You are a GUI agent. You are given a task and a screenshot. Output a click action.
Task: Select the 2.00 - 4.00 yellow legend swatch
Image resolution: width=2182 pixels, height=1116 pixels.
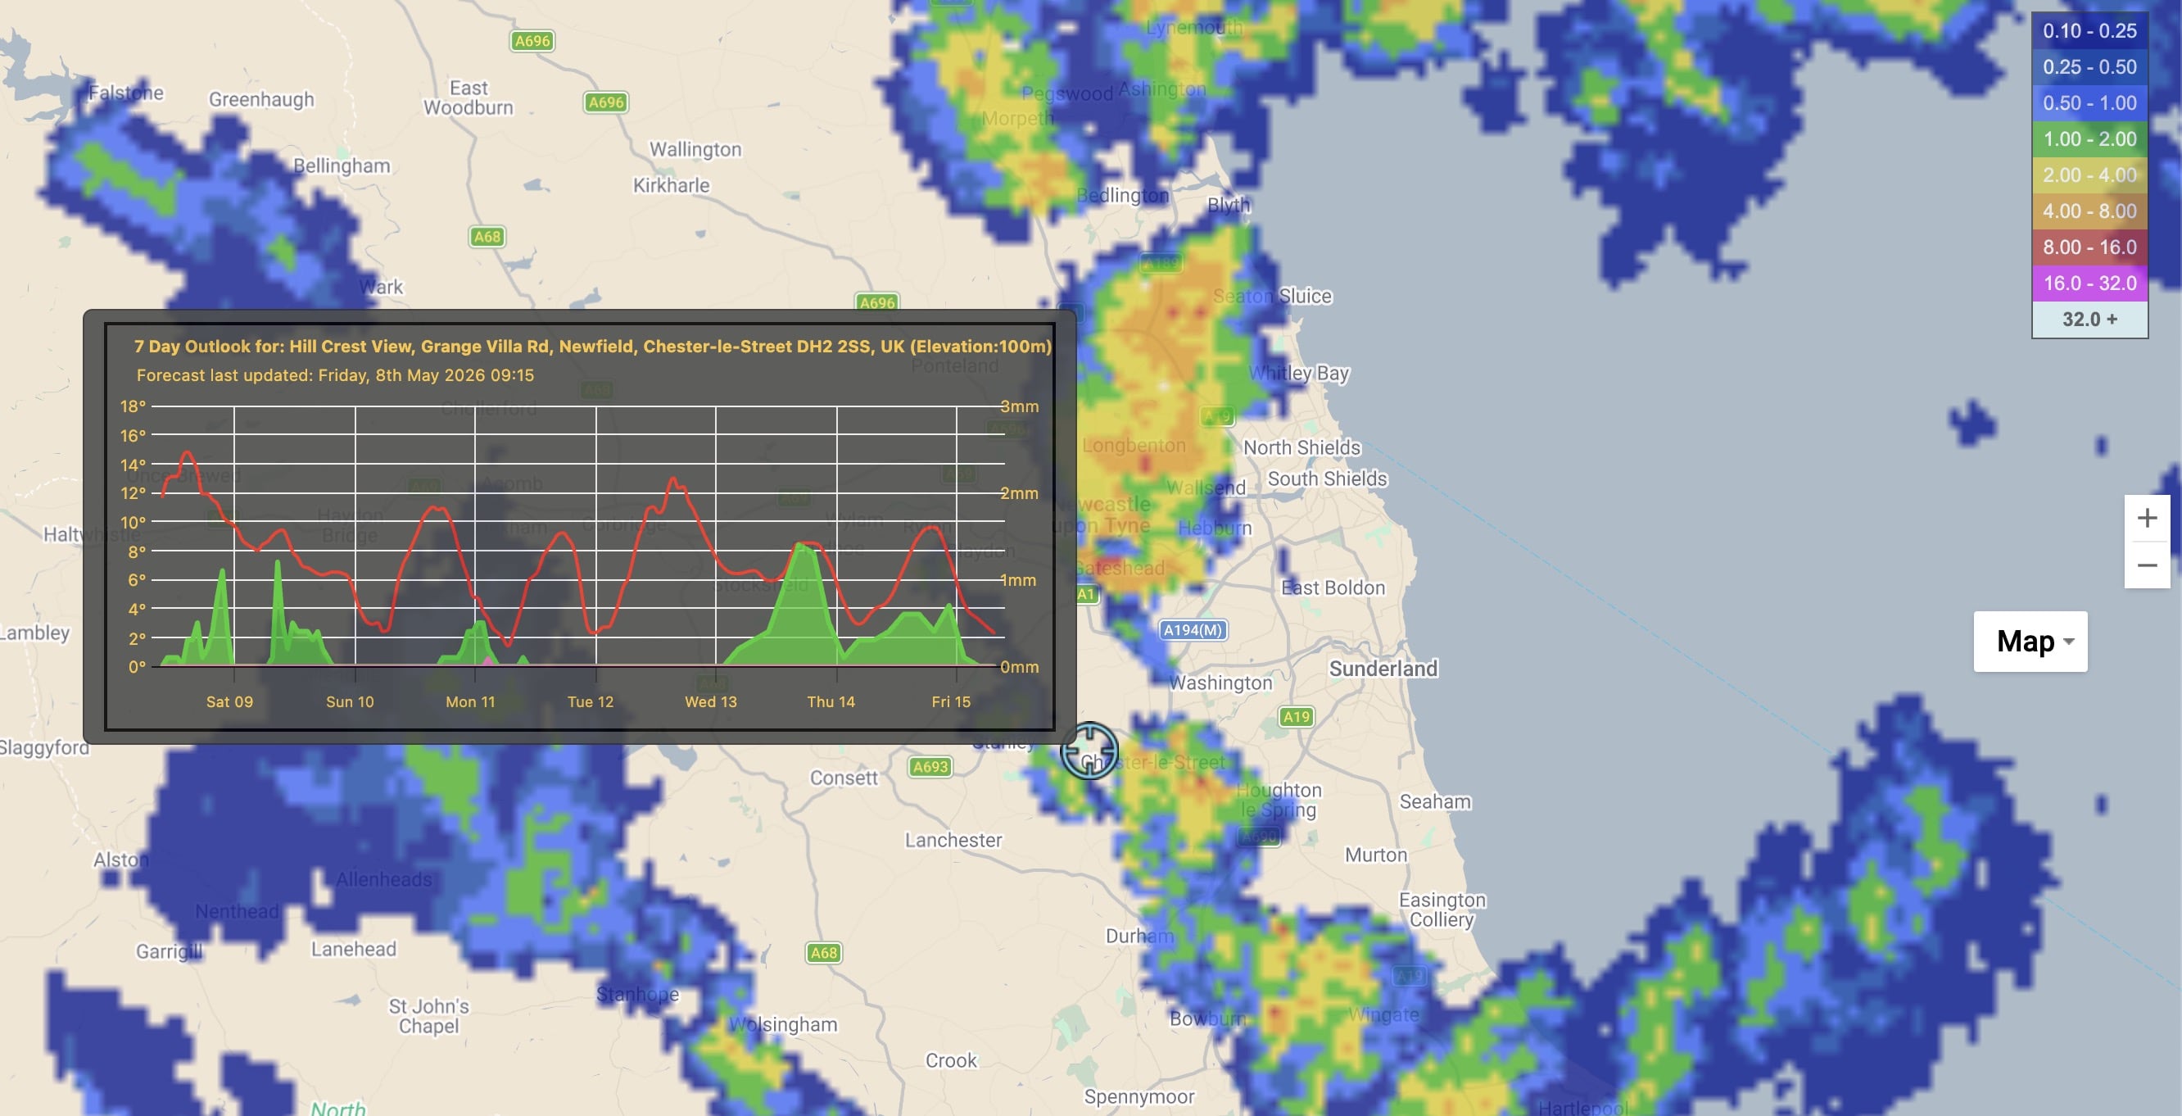click(2089, 175)
